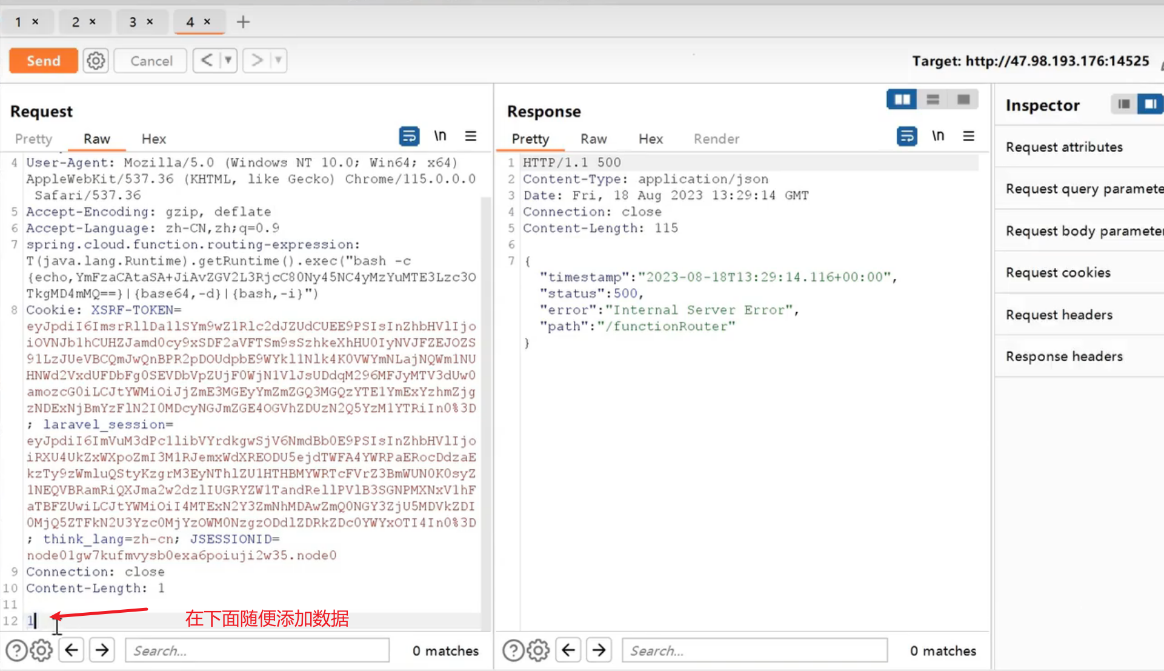Select side-by-side split layout view
Image resolution: width=1164 pixels, height=671 pixels.
[x=902, y=99]
